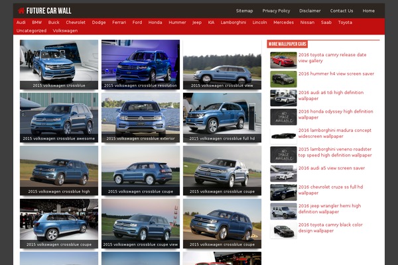398x265 pixels.
Task: Click the Lamborghini Madura sidebar thumbnail
Action: pyautogui.click(x=283, y=136)
